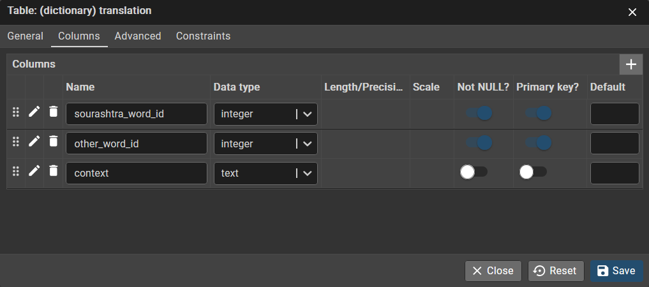649x287 pixels.
Task: Click the Length/Precision column header
Action: [363, 87]
